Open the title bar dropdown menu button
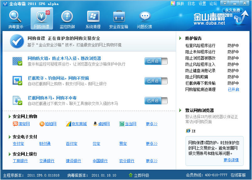The width and height of the screenshot is (252, 180). pyautogui.click(x=225, y=3)
